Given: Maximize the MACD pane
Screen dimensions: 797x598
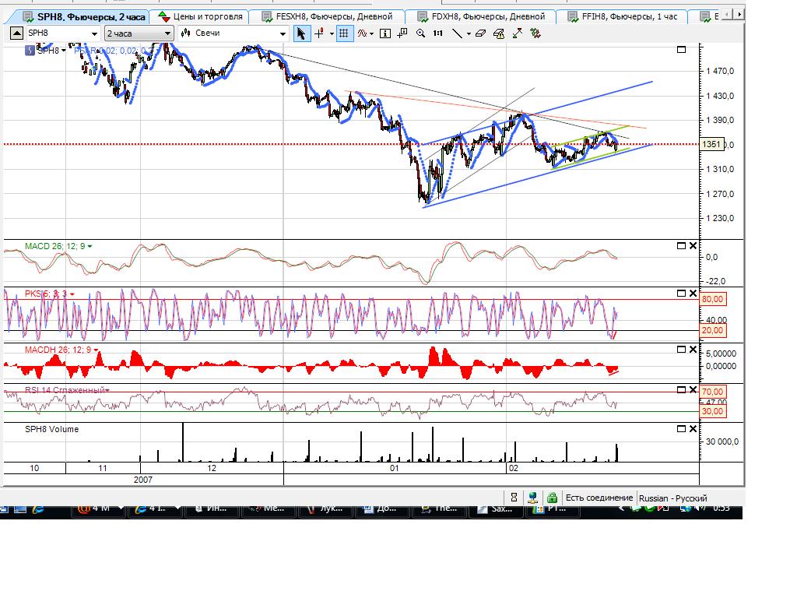Looking at the screenshot, I should [x=682, y=246].
